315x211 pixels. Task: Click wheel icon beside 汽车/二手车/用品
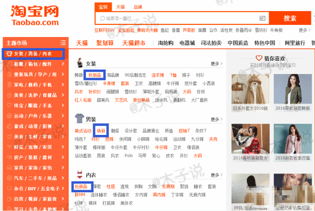pyautogui.click(x=9, y=178)
